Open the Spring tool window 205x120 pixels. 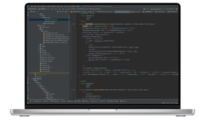tap(70, 101)
